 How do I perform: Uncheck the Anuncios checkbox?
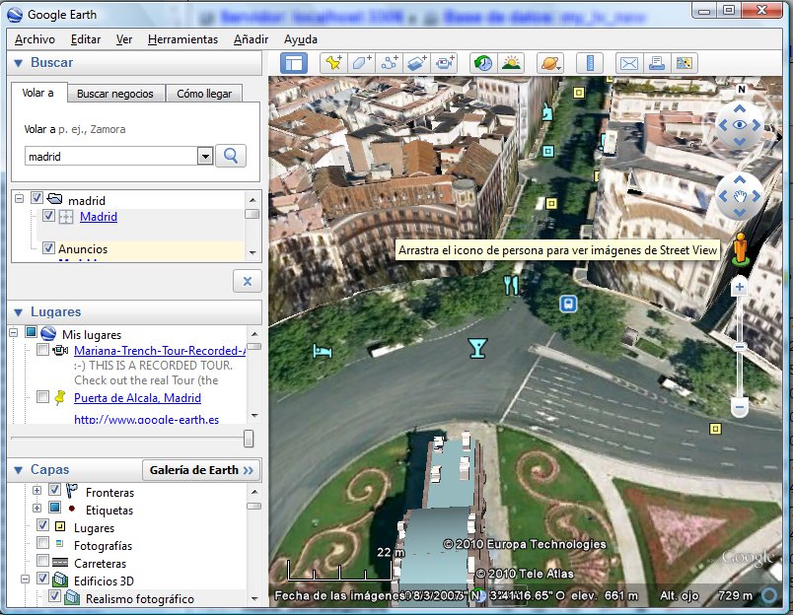point(48,248)
